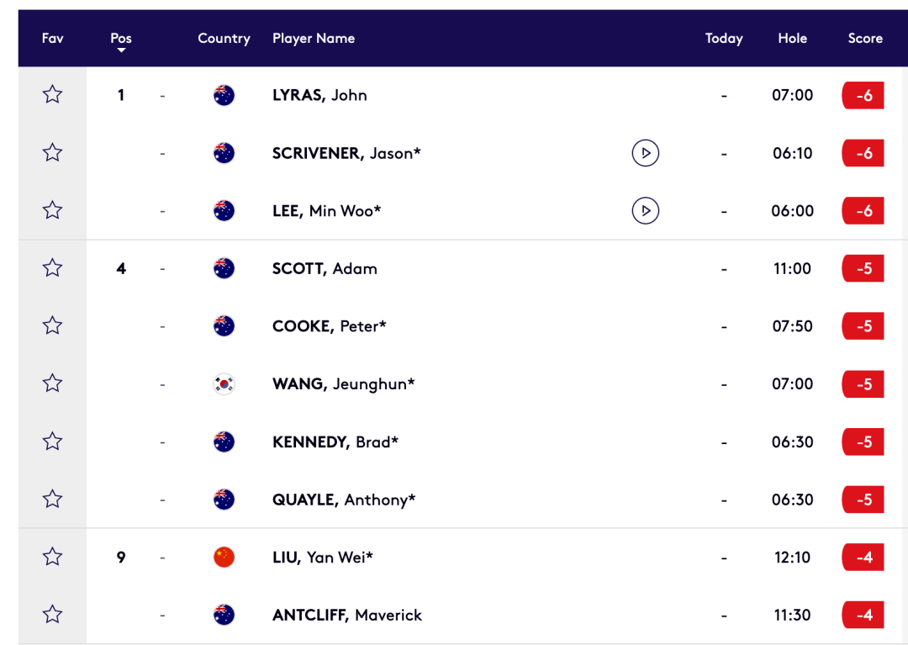The height and width of the screenshot is (645, 908).
Task: Star Anthony Quayle as favorite
Action: [x=52, y=499]
